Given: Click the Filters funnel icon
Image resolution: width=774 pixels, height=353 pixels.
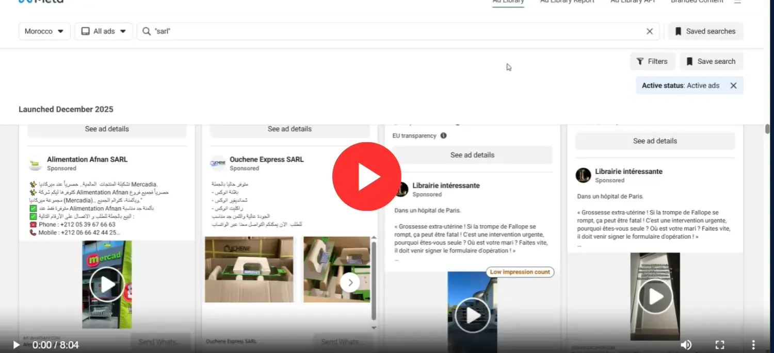Looking at the screenshot, I should point(640,61).
